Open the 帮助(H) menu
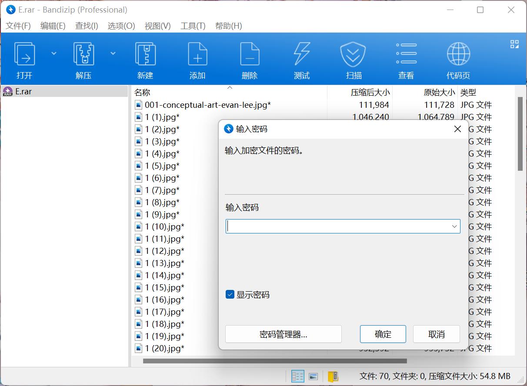527x386 pixels. 229,26
